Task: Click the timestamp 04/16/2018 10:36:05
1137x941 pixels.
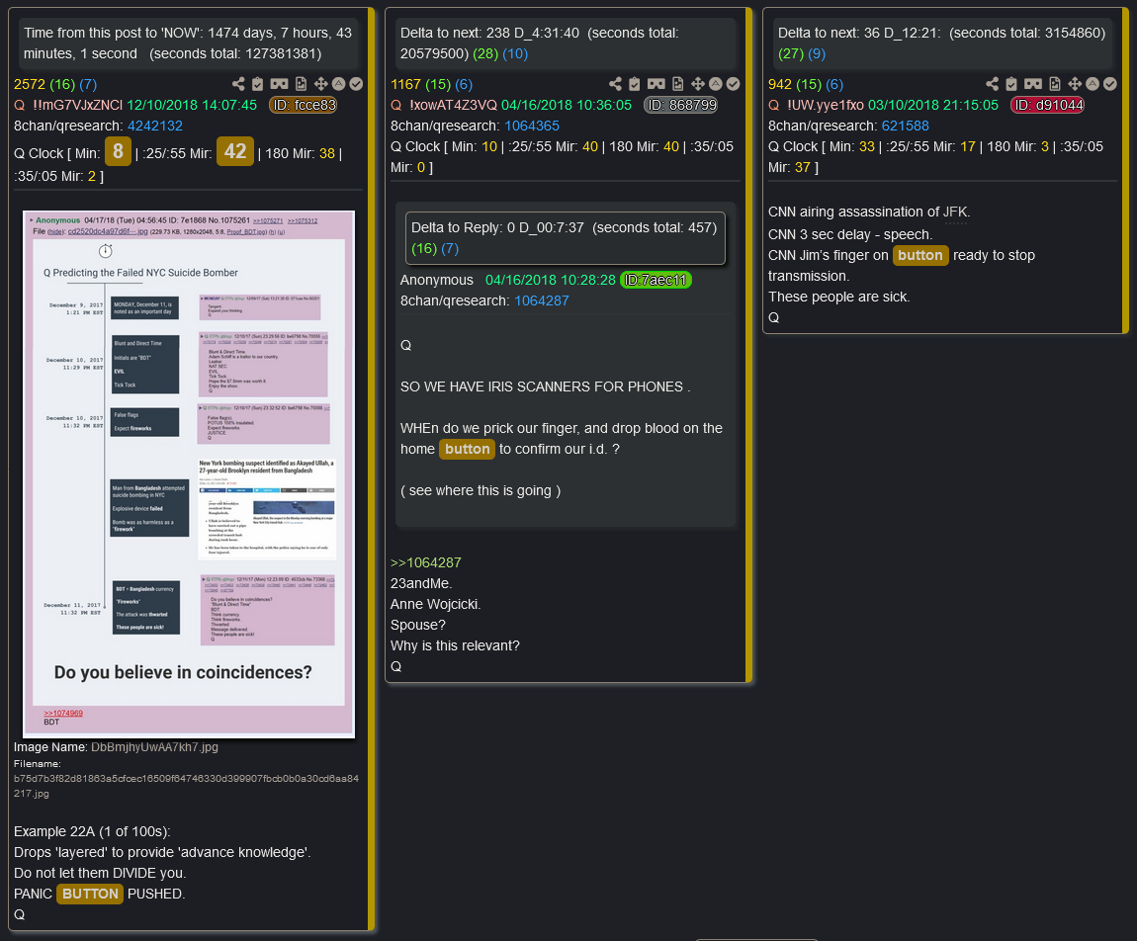Action: (x=567, y=105)
